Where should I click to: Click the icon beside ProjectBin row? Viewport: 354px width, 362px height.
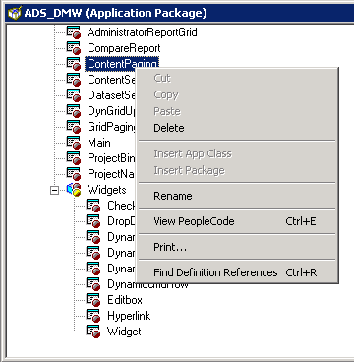(74, 158)
